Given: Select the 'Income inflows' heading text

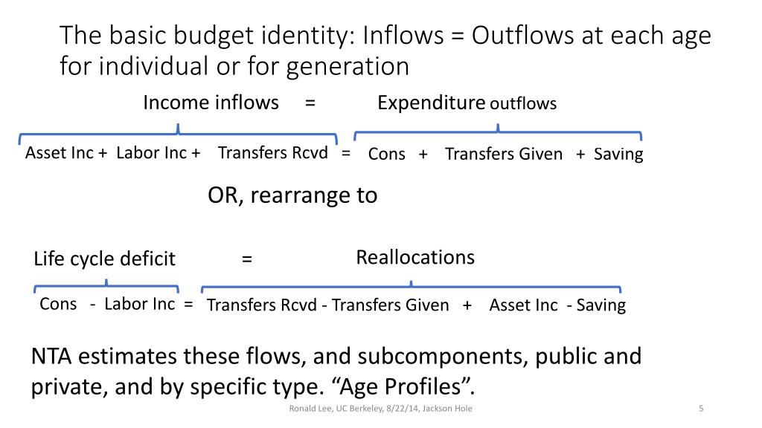Looking at the screenshot, I should point(211,103).
